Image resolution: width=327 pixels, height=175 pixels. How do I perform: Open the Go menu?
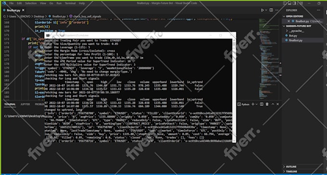pyautogui.click(x=51, y=3)
